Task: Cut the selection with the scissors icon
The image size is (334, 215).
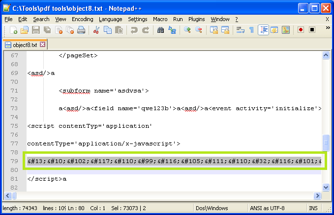Action: pos(96,30)
